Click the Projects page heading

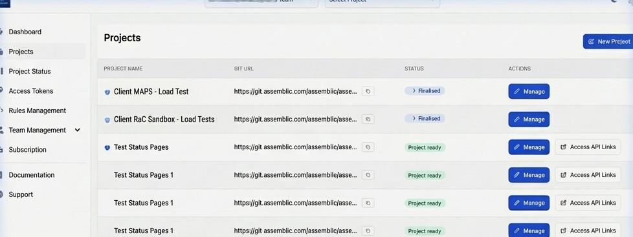click(122, 38)
